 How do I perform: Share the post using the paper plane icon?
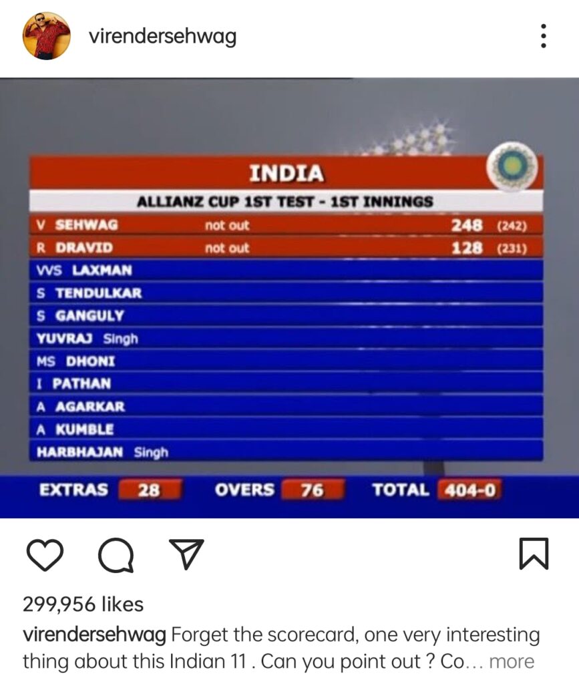[186, 554]
